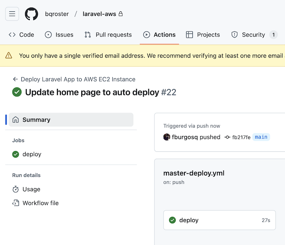The width and height of the screenshot is (285, 245).
Task: Switch to the Issues tab
Action: [59, 35]
